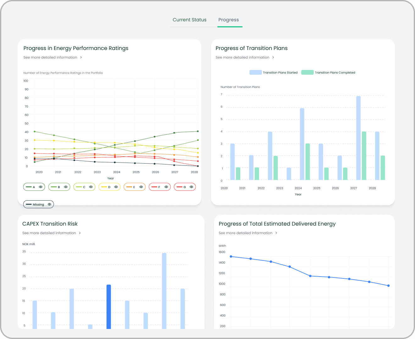Open detailed information for CAPEX Transition Risk
This screenshot has width=415, height=339.
pos(49,233)
